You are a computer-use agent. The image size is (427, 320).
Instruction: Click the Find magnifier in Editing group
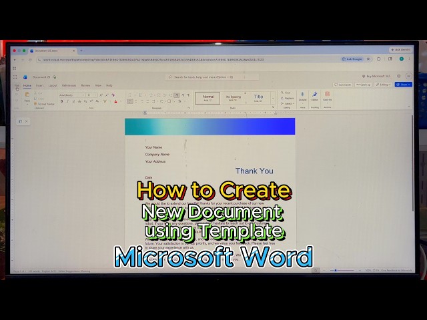tap(282, 93)
